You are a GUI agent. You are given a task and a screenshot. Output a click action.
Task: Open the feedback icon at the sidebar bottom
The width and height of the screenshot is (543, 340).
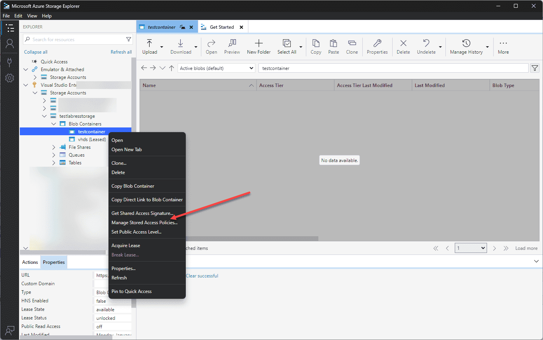pos(10,330)
